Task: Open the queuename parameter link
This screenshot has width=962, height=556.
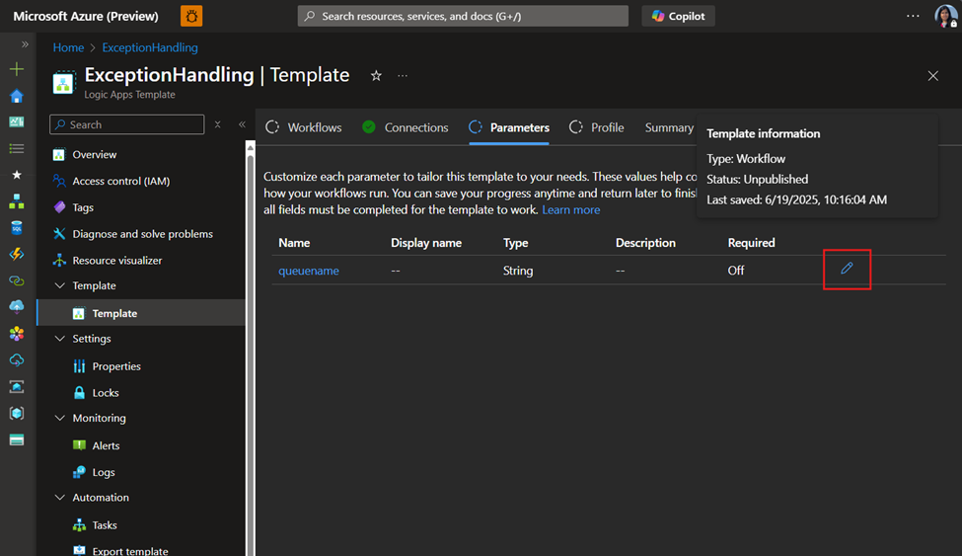Action: click(308, 271)
